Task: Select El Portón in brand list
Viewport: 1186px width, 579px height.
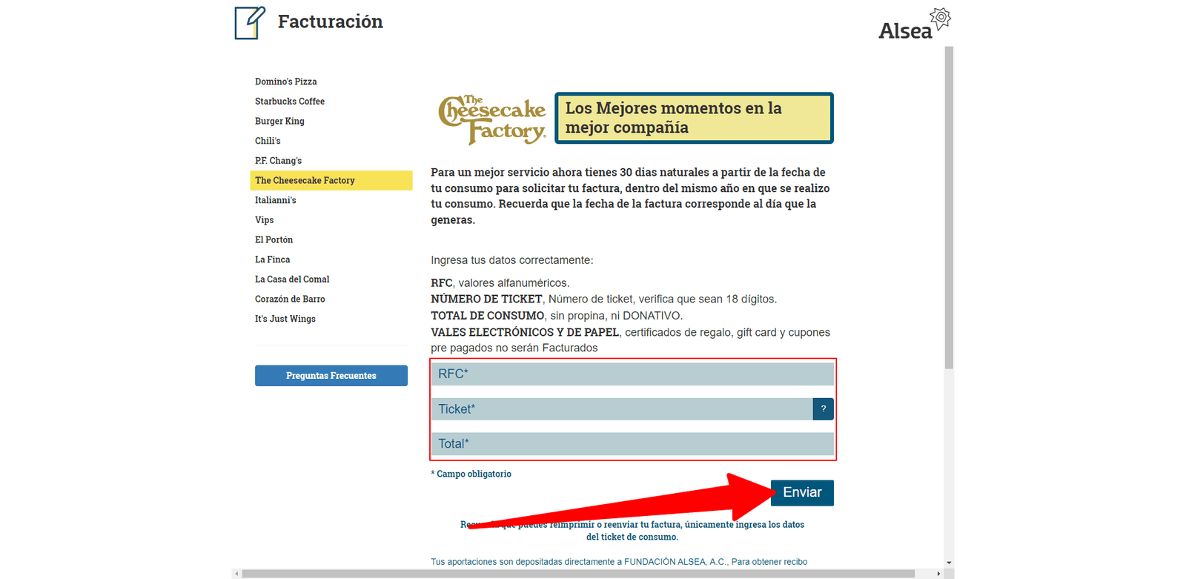Action: coord(274,240)
